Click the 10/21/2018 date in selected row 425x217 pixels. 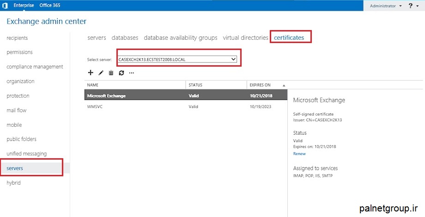pos(261,96)
